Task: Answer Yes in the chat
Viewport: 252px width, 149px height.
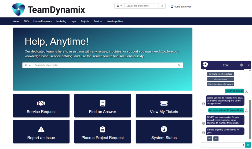Action: [x=216, y=139]
